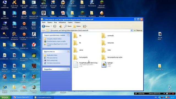Image resolution: width=176 pixels, height=99 pixels.
Task: Select the ForgeModLoader-client-0.log file
Action: point(85,65)
